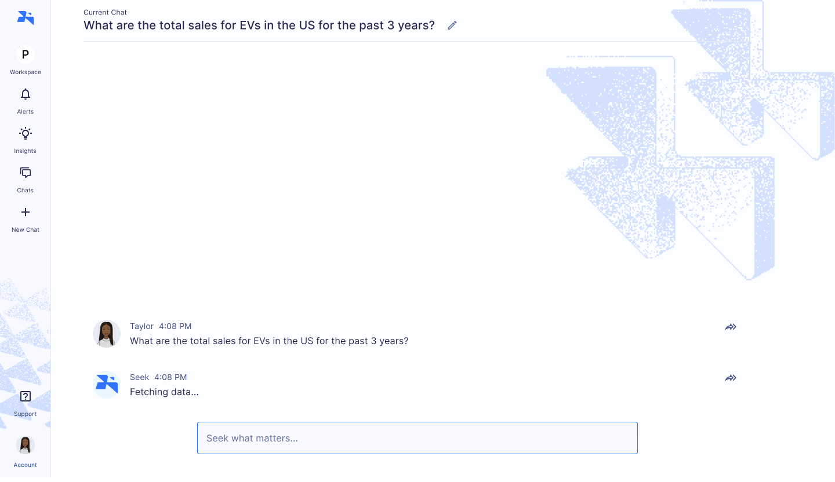Click the Insights label in the sidebar
This screenshot has width=835, height=482.
(26, 151)
